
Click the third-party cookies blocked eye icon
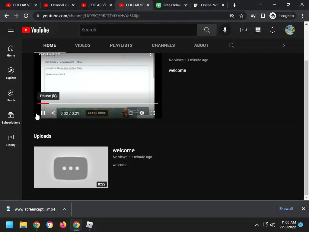pos(231,16)
